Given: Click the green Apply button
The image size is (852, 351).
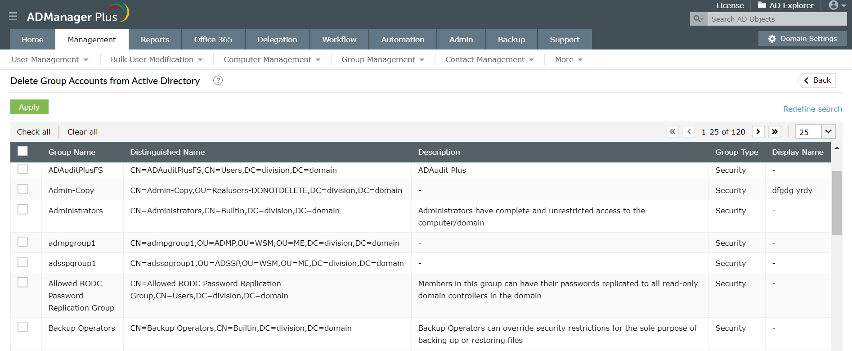Looking at the screenshot, I should coord(29,107).
